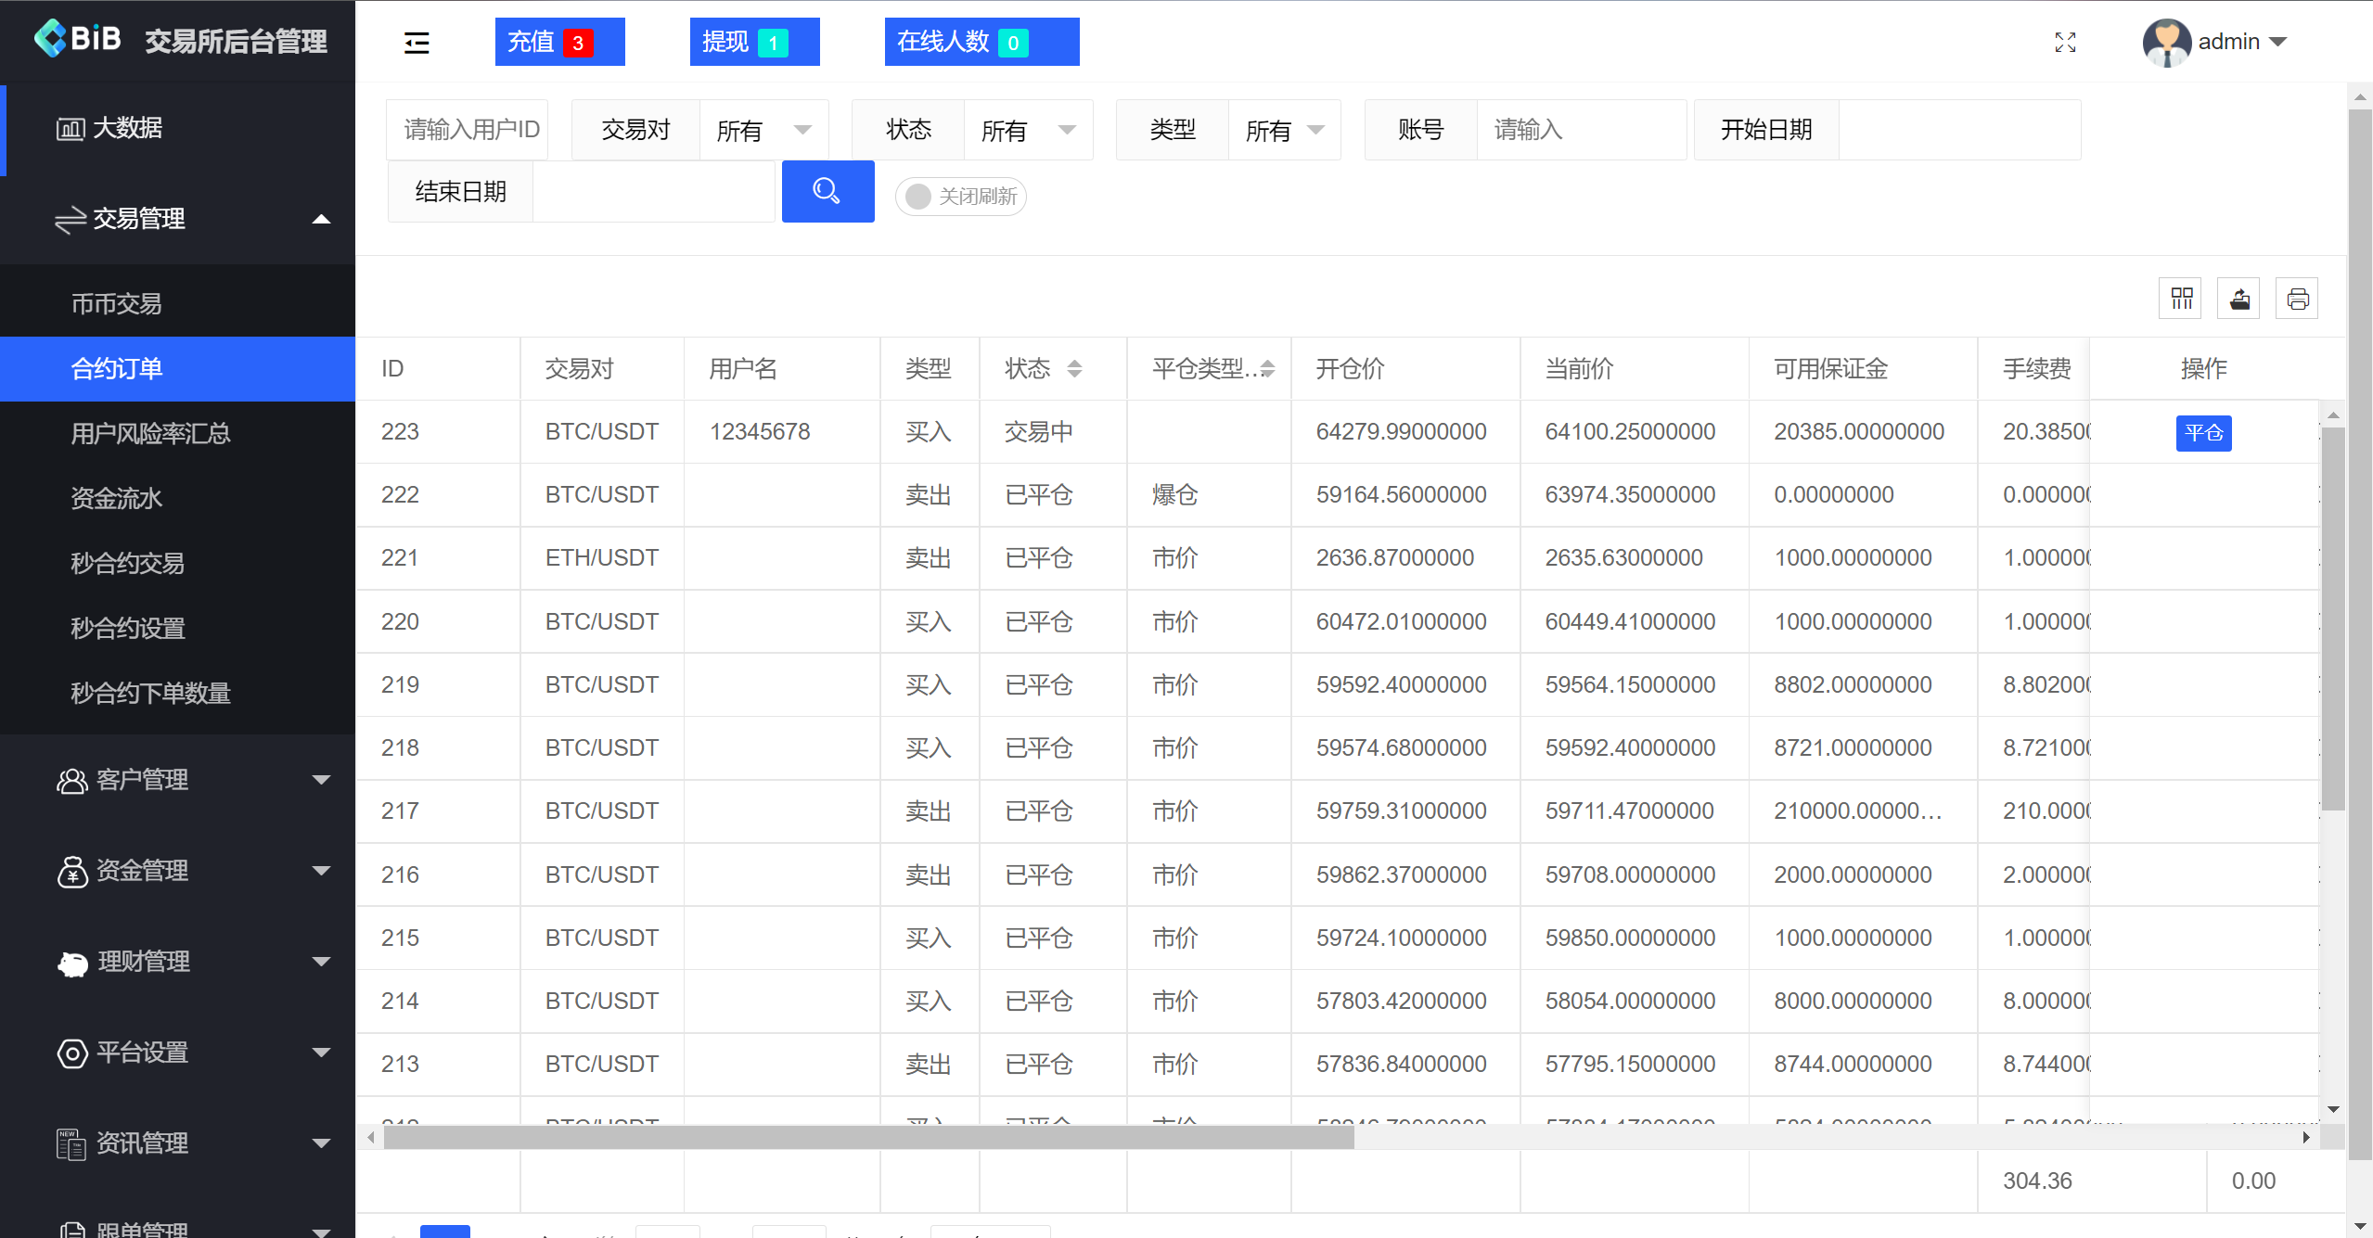2373x1238 pixels.
Task: Expand 类型 所有 dropdown filter
Action: click(1287, 130)
